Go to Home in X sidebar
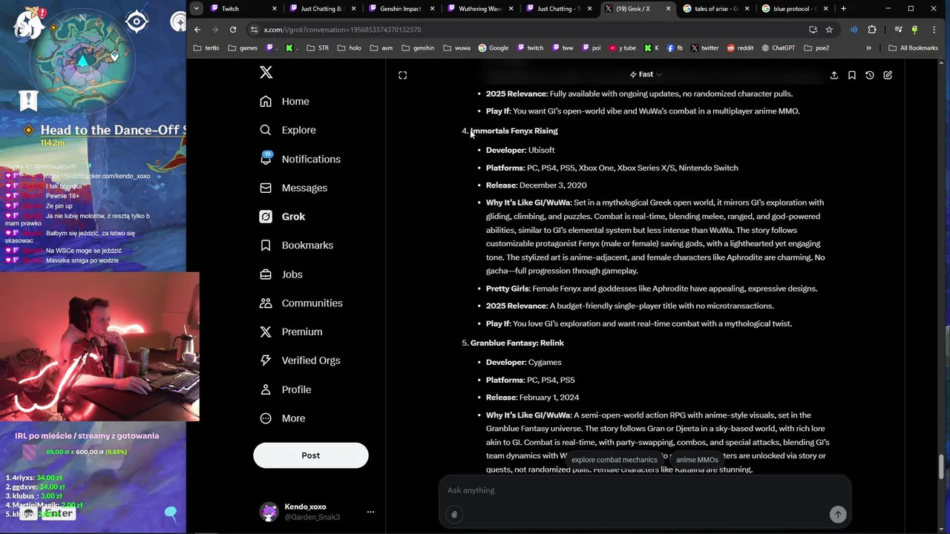Image resolution: width=950 pixels, height=534 pixels. tap(284, 102)
